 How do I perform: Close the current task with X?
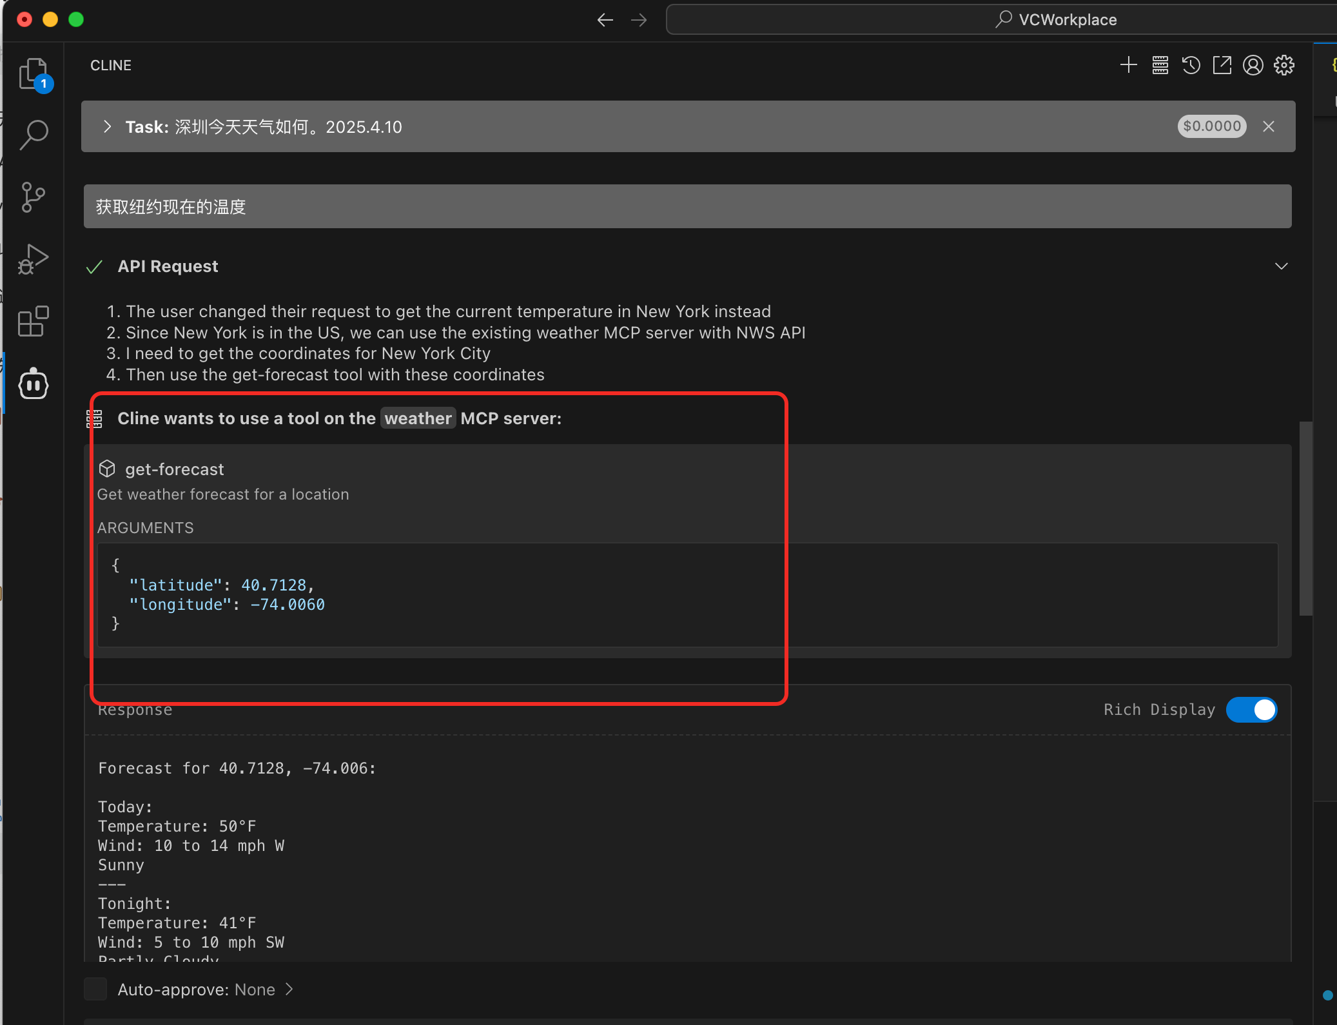1269,126
